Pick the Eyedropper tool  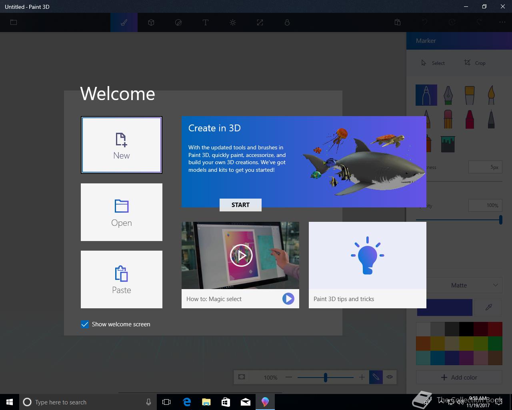[x=488, y=307]
